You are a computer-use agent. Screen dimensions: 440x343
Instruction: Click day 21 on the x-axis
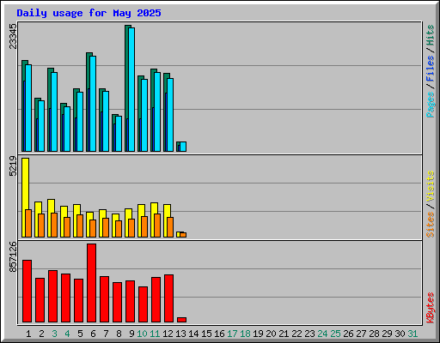tap(284, 334)
